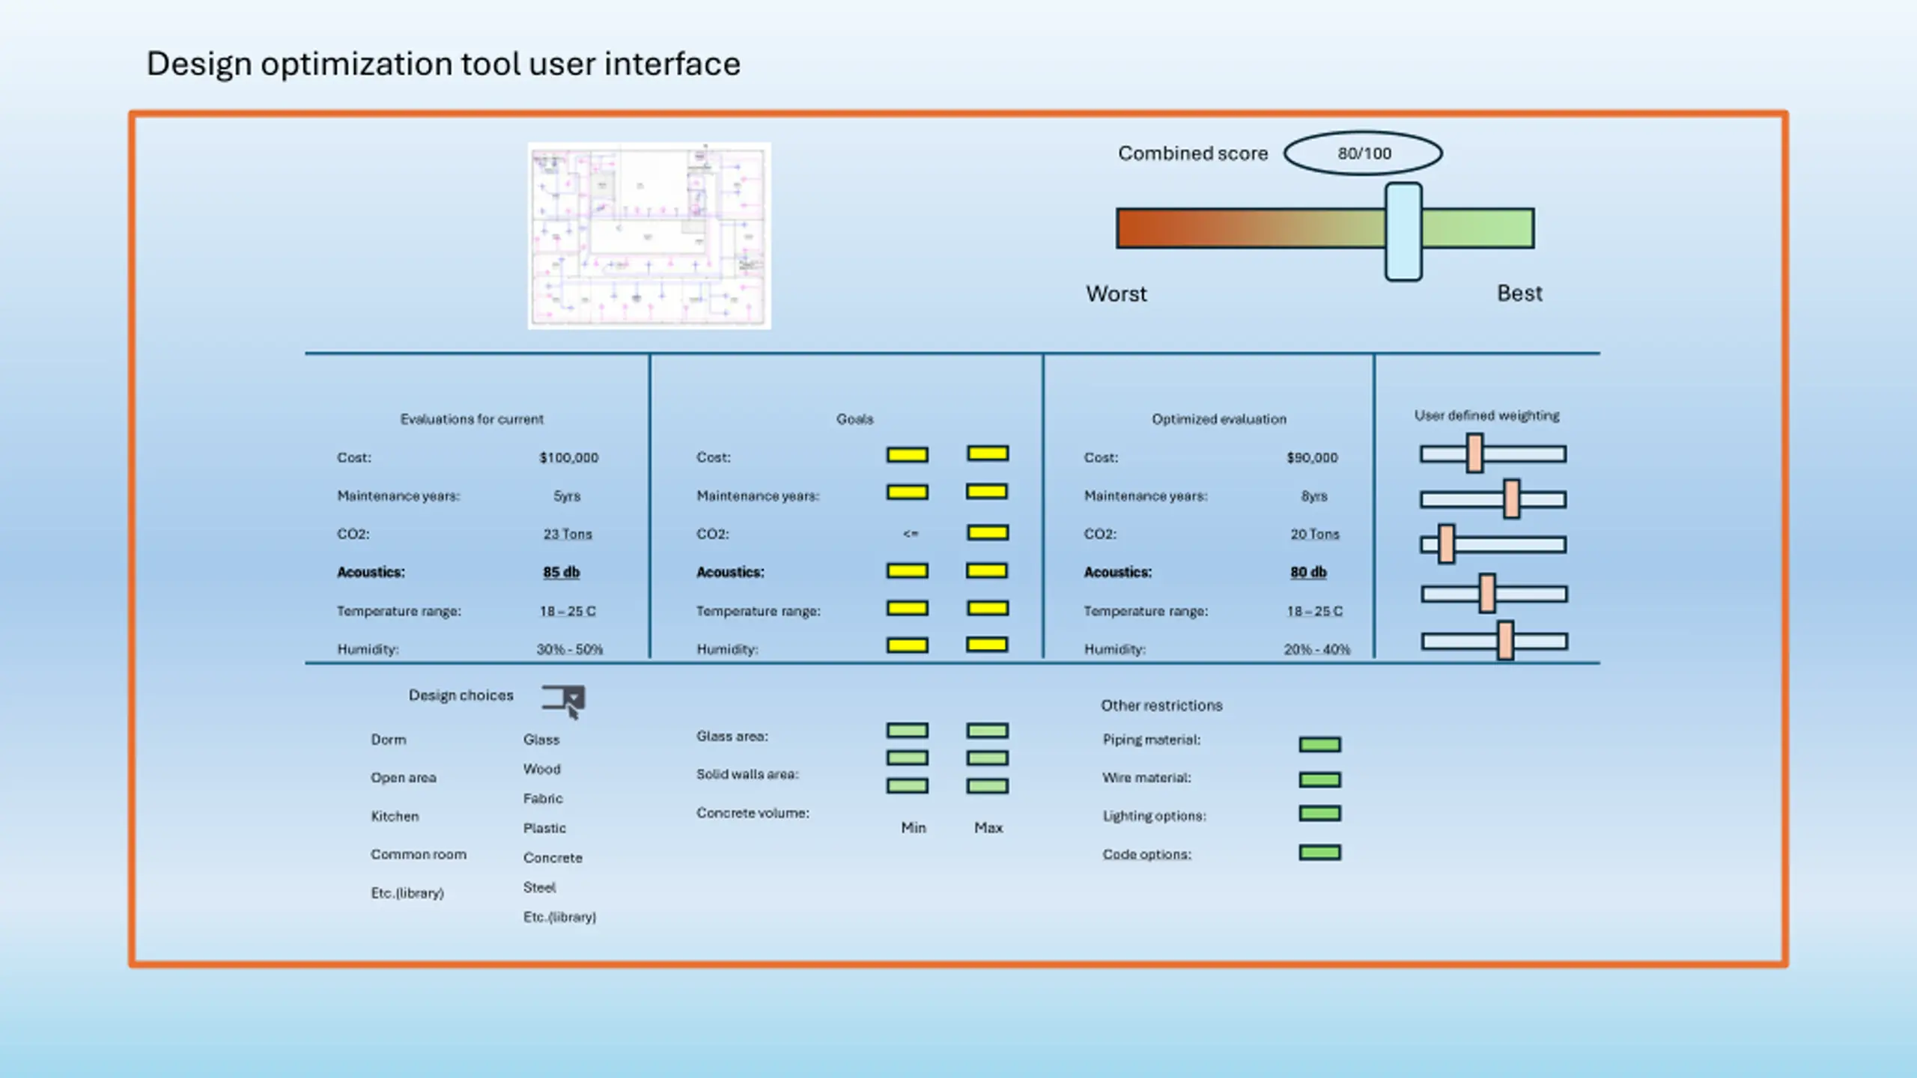The width and height of the screenshot is (1917, 1078).
Task: Click the current humidity value 30% - 50%
Action: point(569,649)
